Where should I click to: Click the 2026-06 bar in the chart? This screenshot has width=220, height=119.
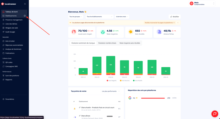(166, 71)
